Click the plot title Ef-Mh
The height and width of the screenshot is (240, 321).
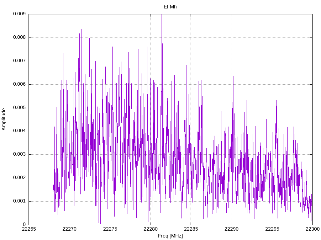tap(170, 7)
